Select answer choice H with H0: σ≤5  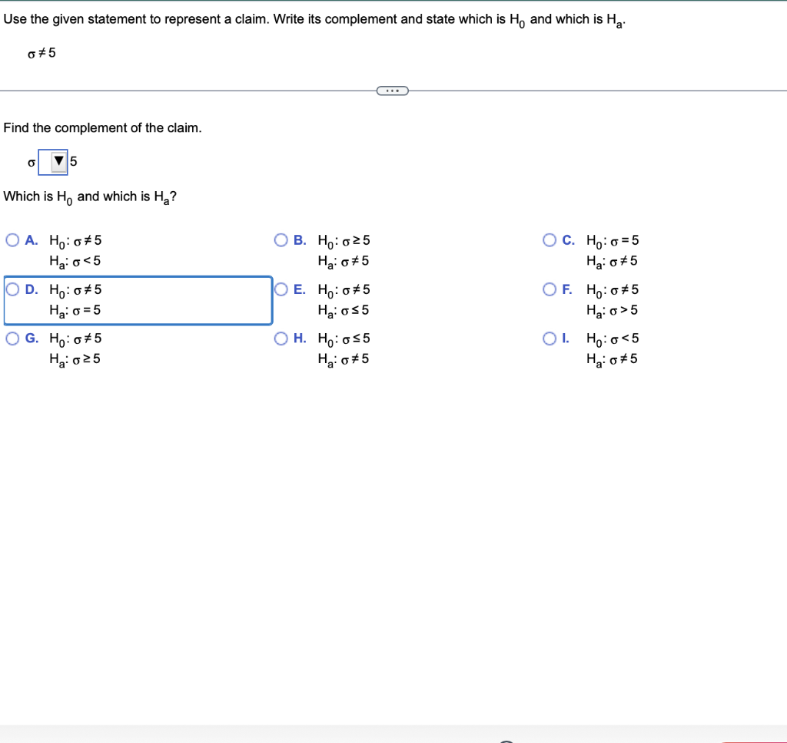[x=281, y=338]
